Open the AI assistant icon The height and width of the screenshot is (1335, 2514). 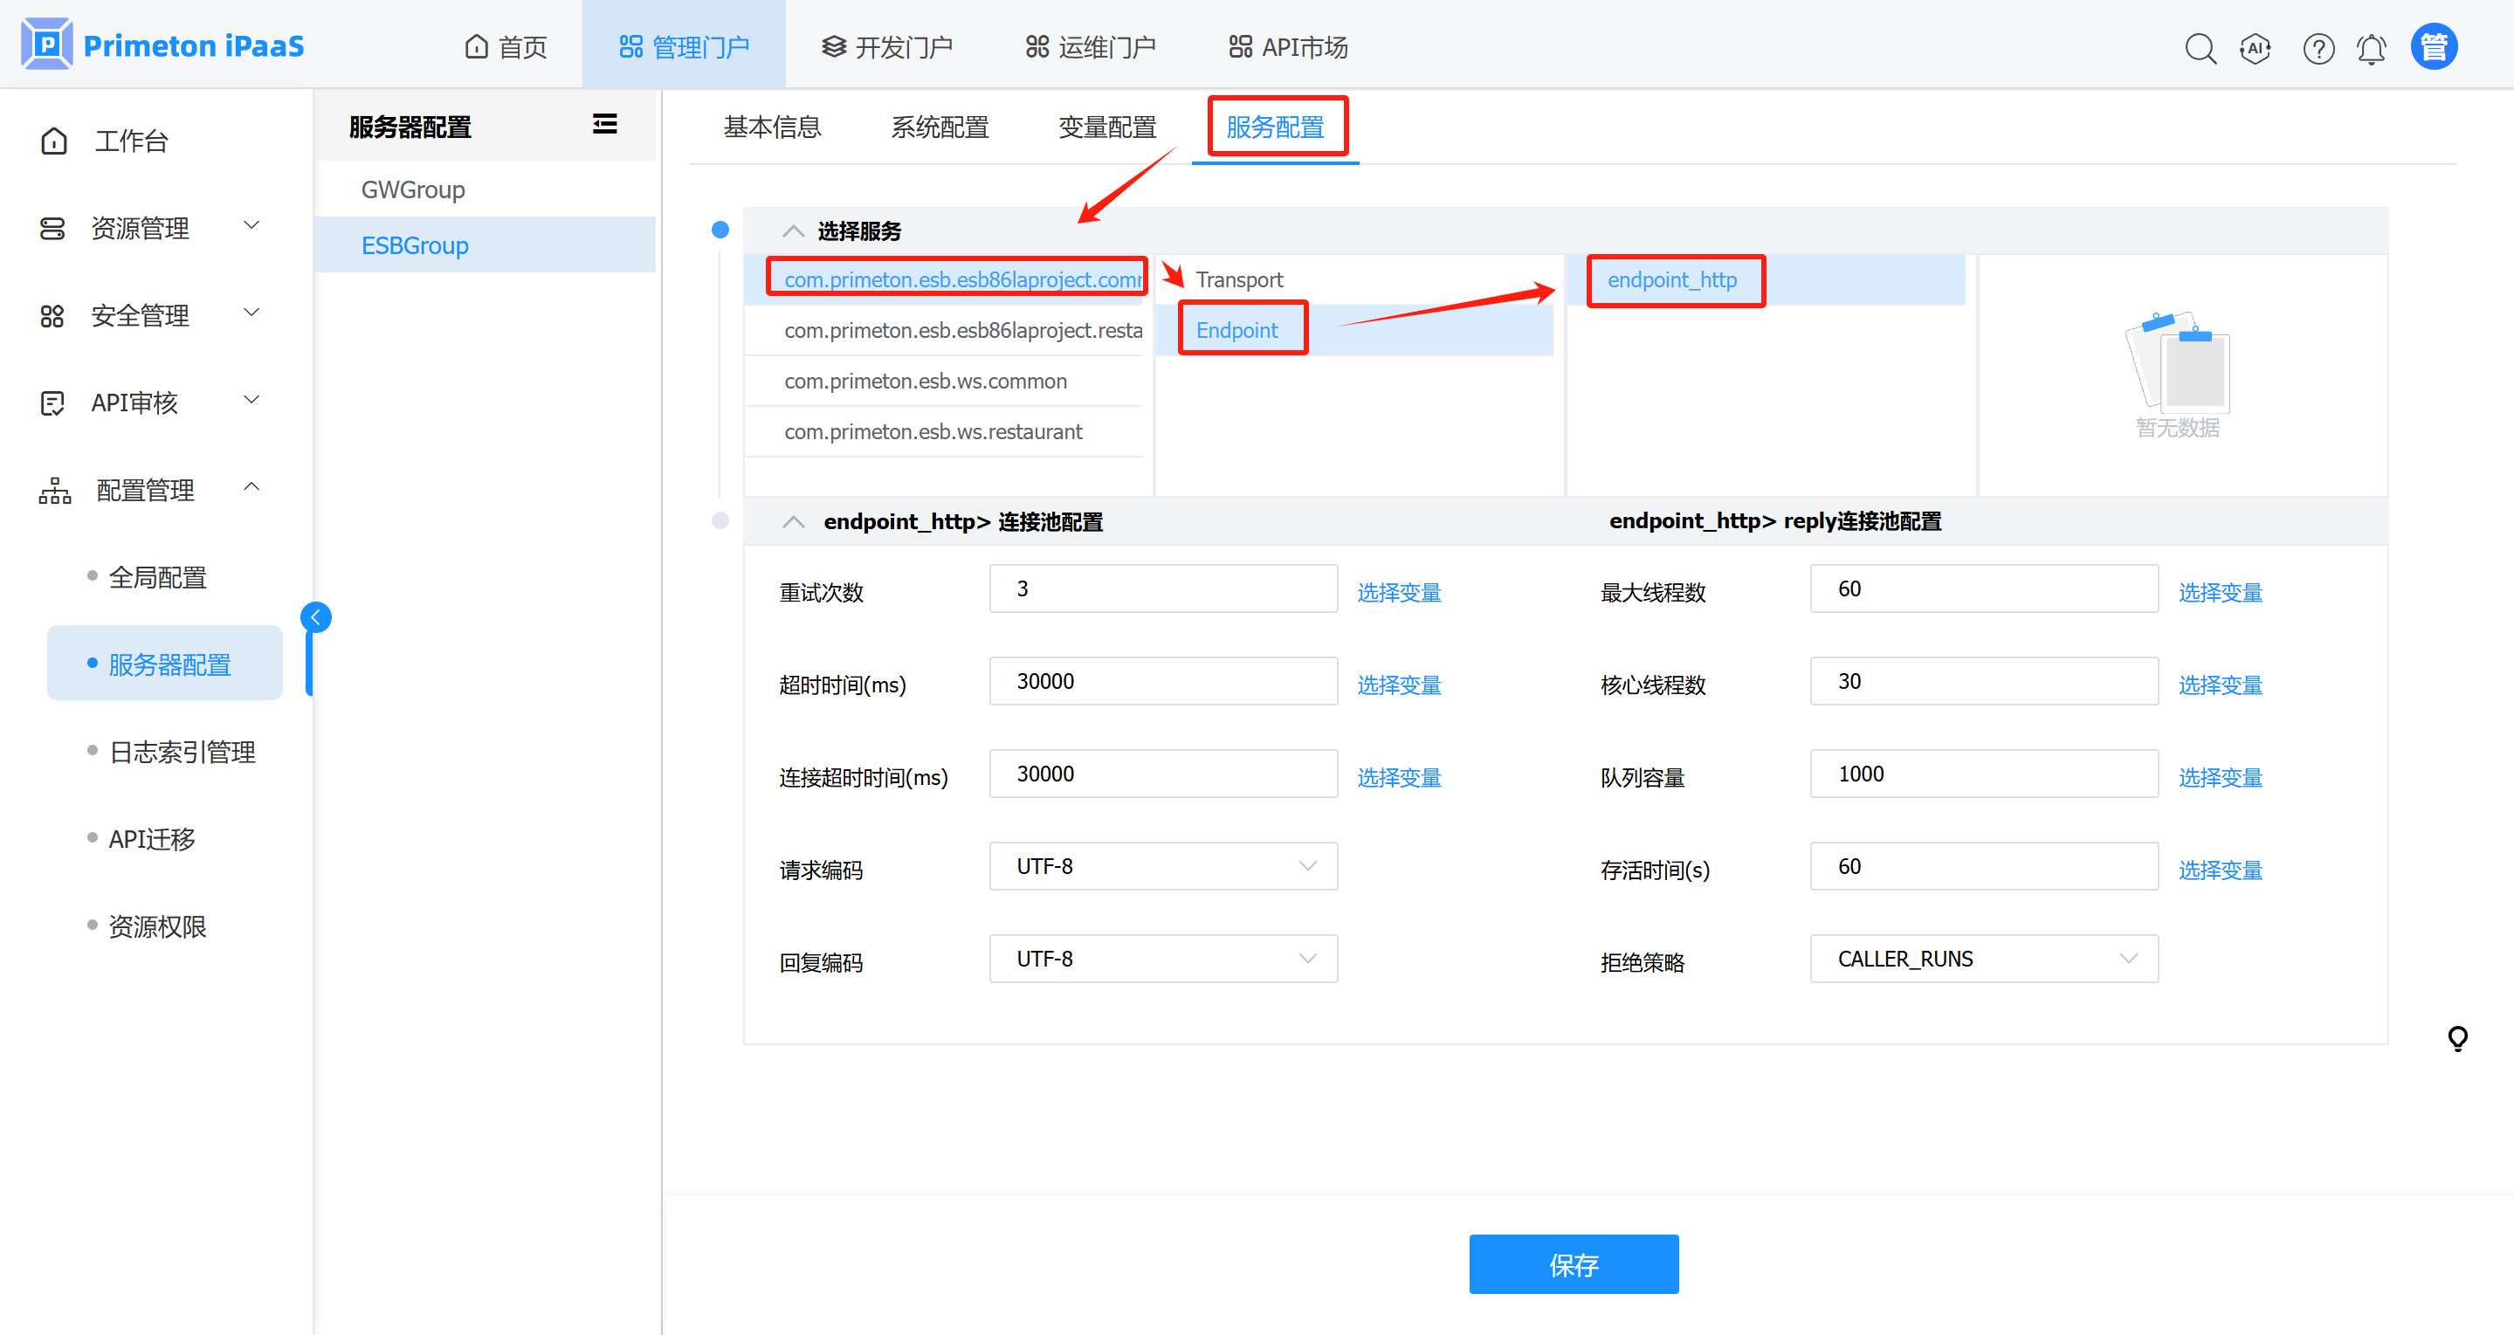[x=2255, y=48]
